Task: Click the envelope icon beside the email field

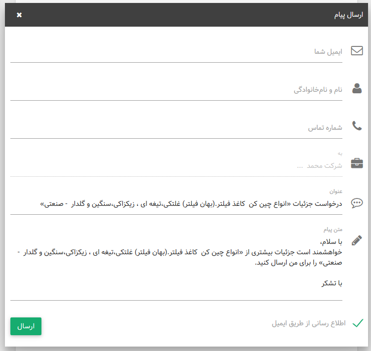Action: click(357, 51)
